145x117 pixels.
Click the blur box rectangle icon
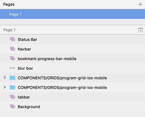[12, 68]
